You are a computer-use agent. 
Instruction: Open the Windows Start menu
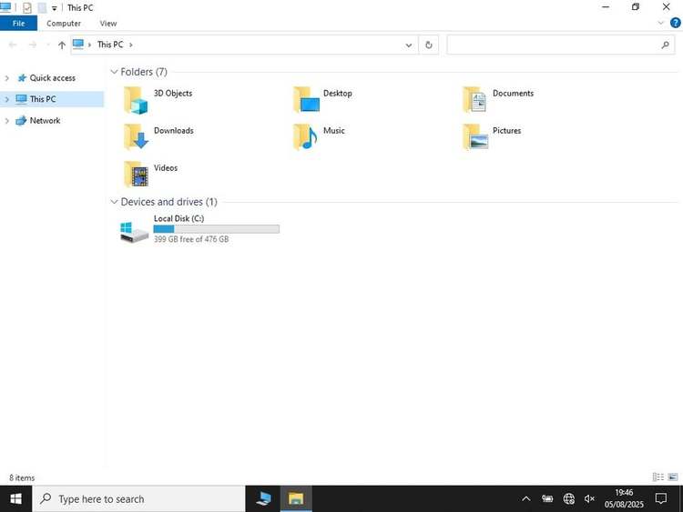tap(15, 499)
